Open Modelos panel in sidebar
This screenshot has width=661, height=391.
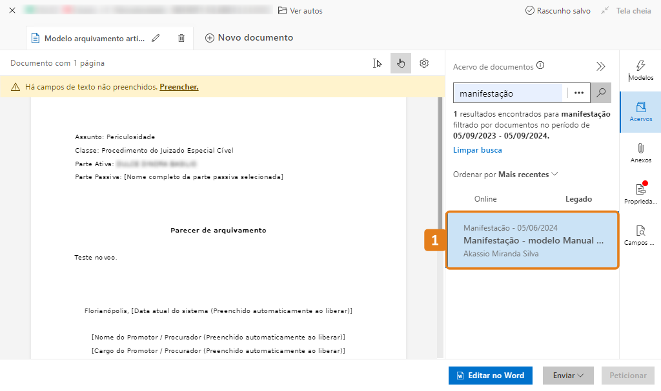tap(640, 71)
